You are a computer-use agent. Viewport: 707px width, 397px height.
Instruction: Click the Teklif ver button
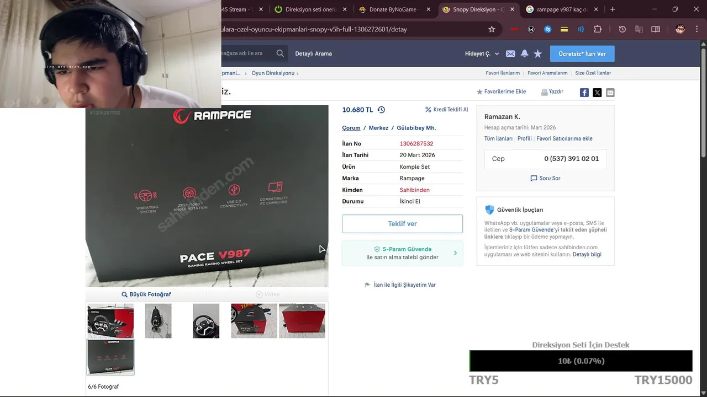click(x=402, y=224)
